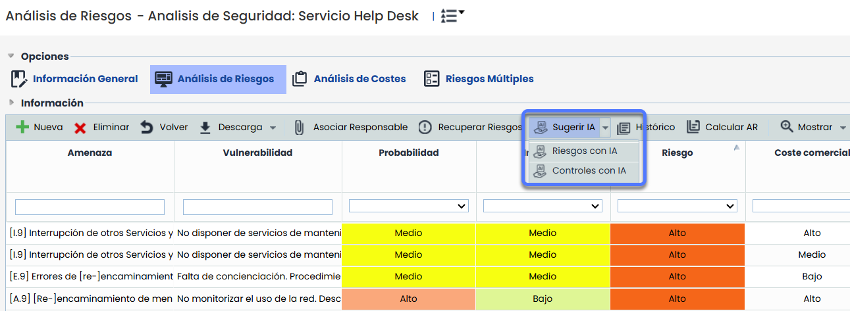Select Riesgos con IA menu item

click(584, 151)
